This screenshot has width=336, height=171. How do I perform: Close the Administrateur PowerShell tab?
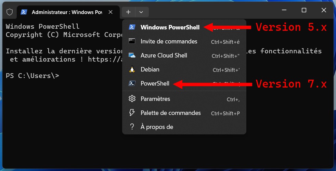coord(111,12)
